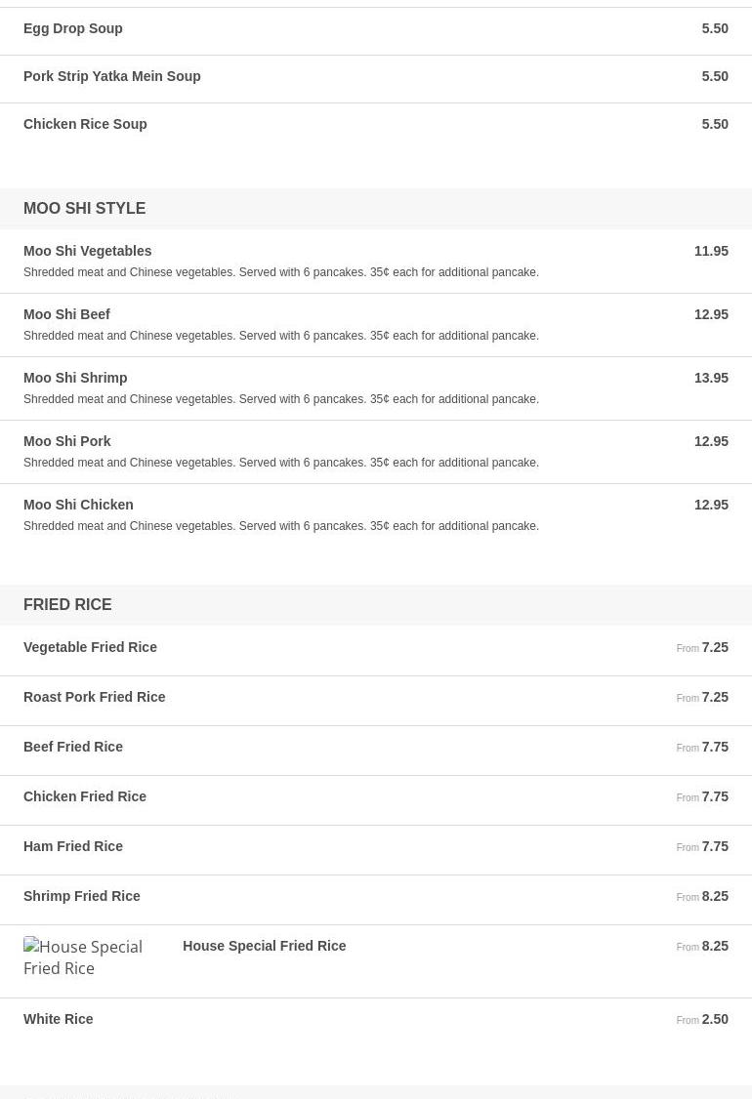Open House Special Fried Rice title

point(264,946)
